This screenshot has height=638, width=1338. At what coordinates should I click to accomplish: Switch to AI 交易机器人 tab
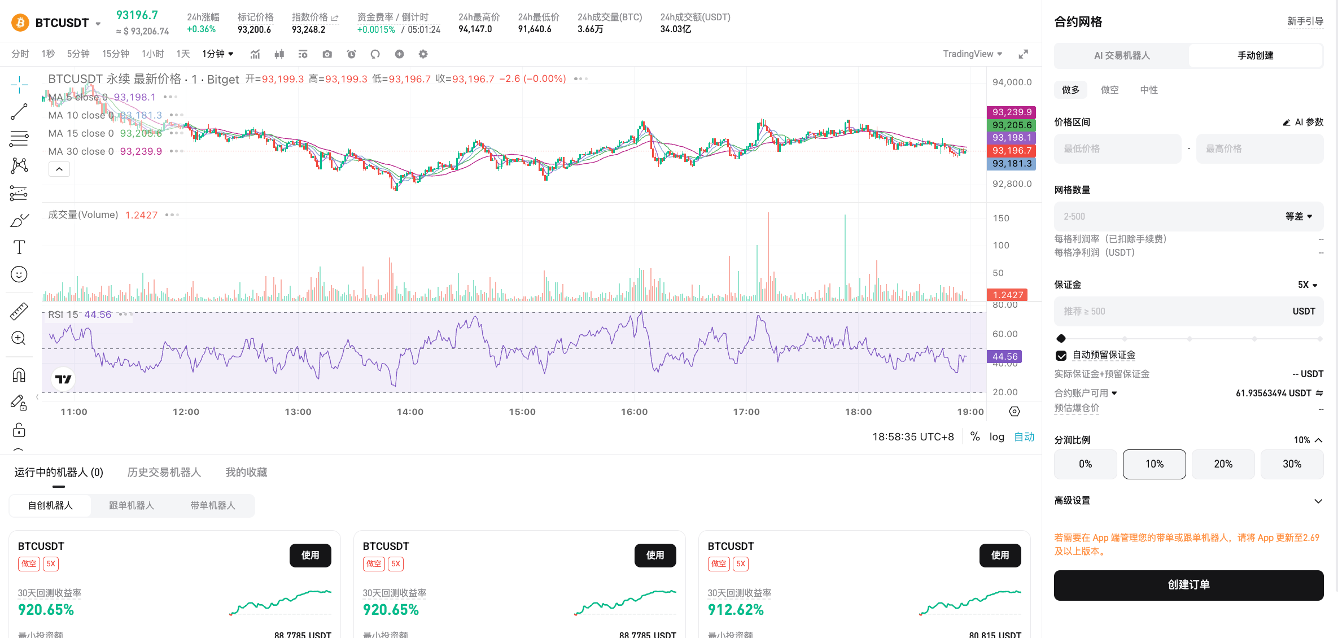coord(1121,55)
